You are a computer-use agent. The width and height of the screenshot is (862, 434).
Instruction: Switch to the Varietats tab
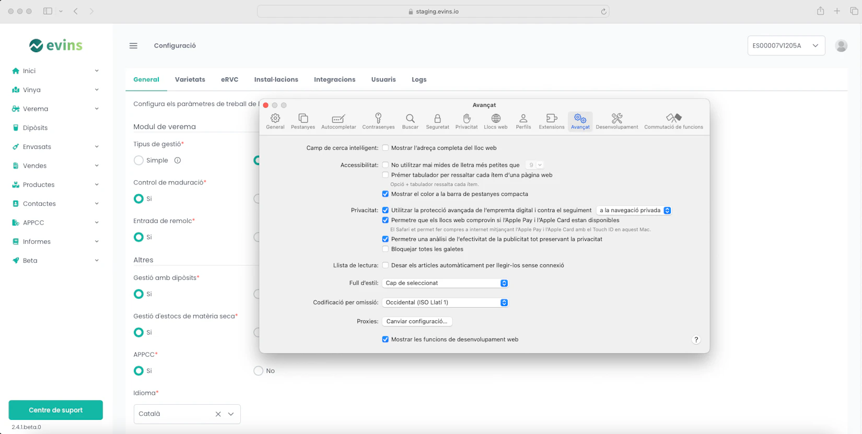pyautogui.click(x=190, y=80)
